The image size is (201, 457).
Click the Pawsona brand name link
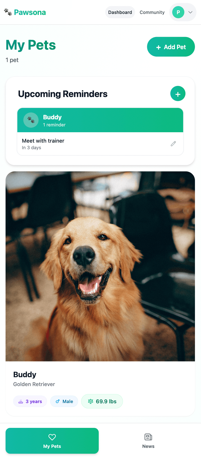pyautogui.click(x=30, y=12)
